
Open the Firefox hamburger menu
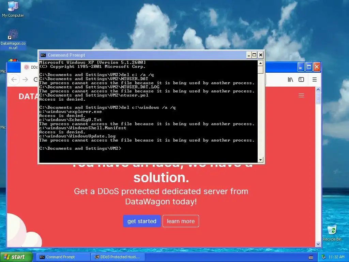coord(314,79)
